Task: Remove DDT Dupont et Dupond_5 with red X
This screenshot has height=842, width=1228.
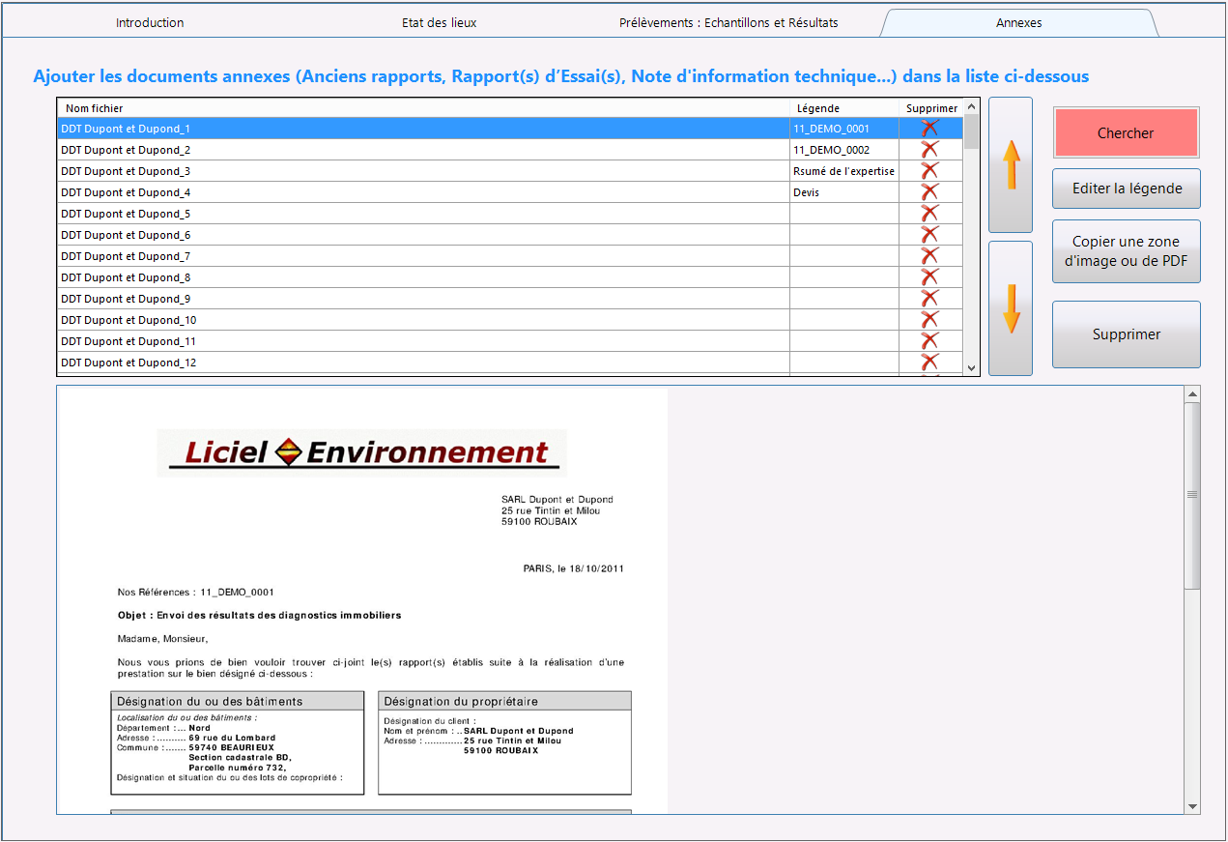Action: (x=929, y=214)
